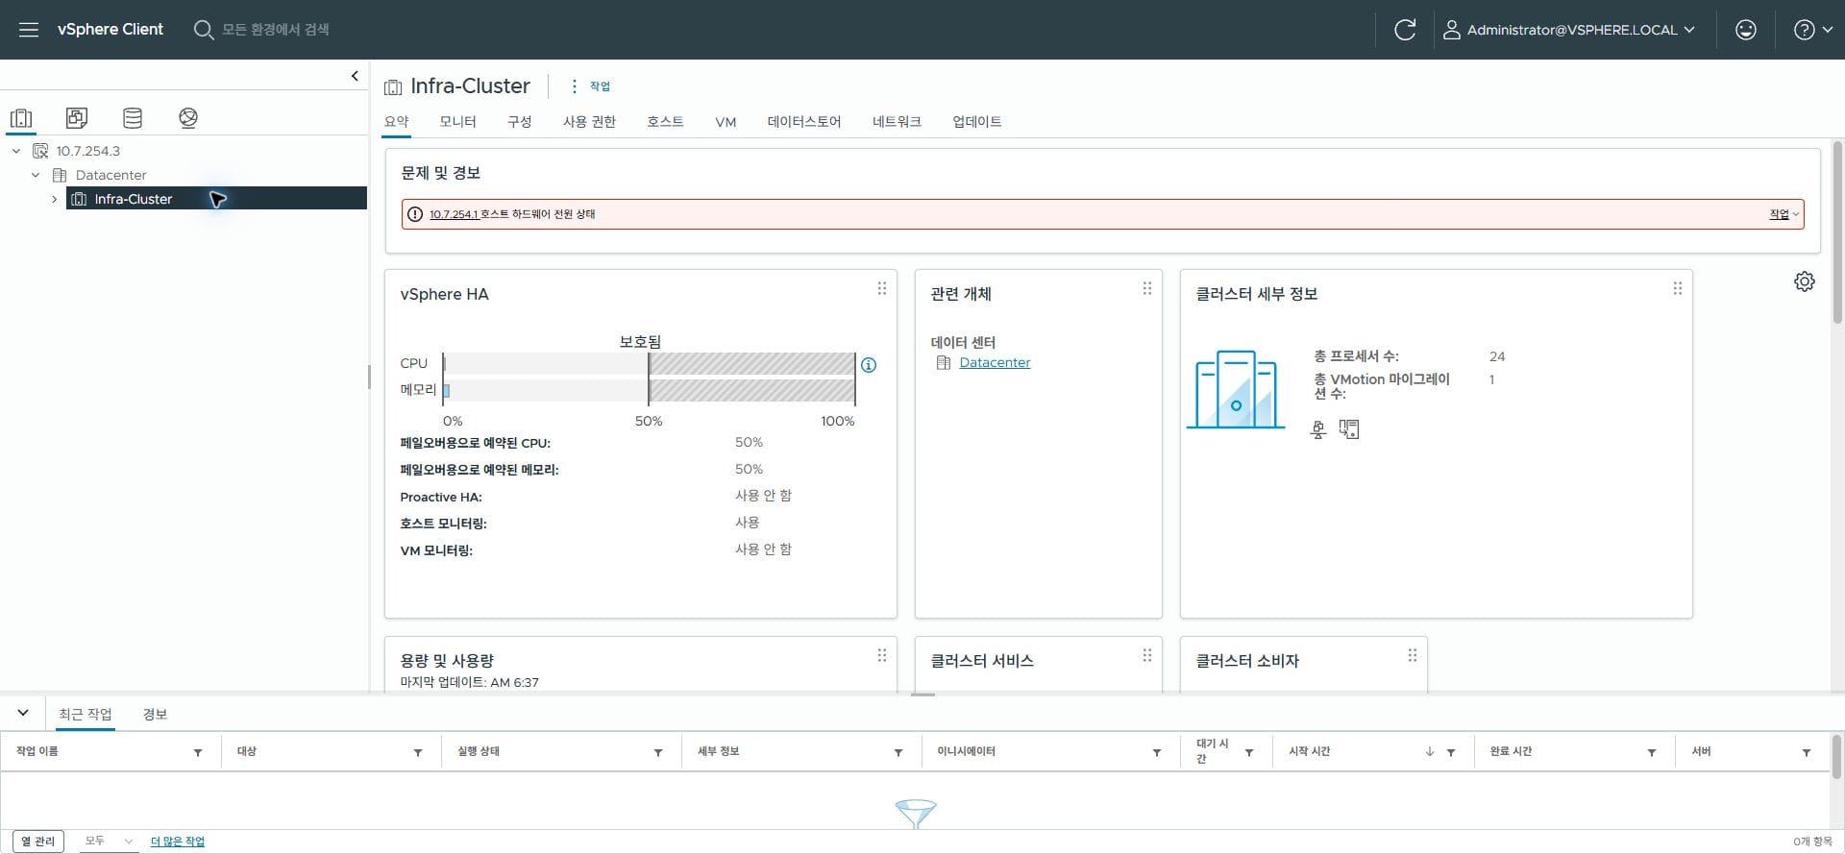
Task: Switch to the 구성 tab
Action: 520,122
